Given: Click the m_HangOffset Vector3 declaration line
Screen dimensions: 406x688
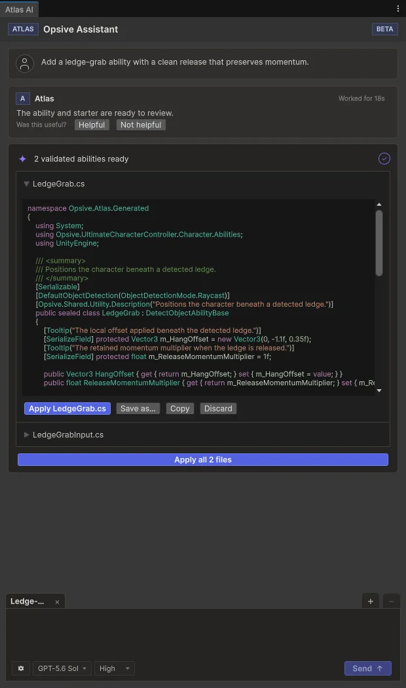Looking at the screenshot, I should click(177, 339).
